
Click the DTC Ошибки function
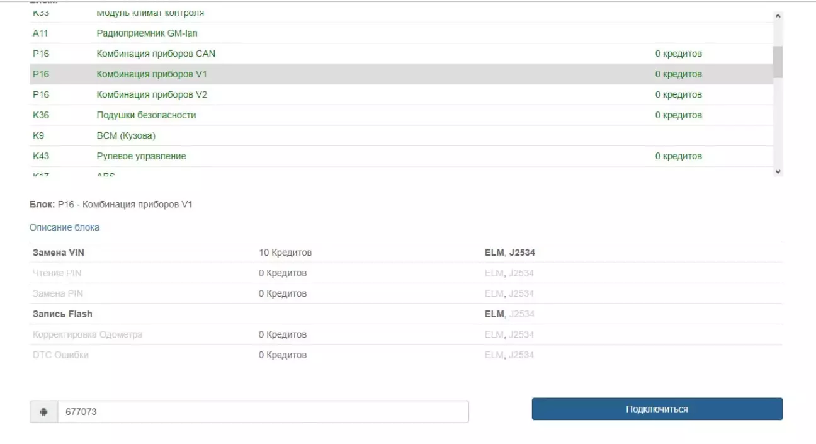(x=60, y=355)
